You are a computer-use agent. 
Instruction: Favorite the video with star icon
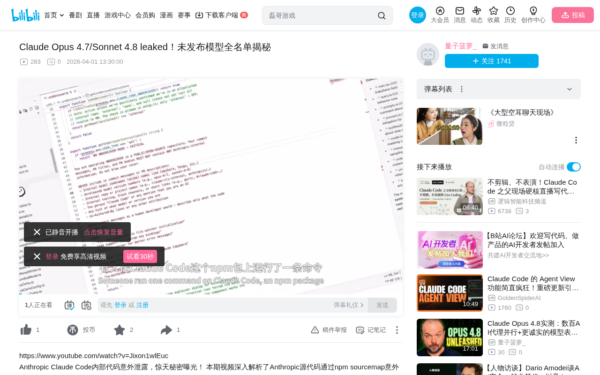pos(120,330)
